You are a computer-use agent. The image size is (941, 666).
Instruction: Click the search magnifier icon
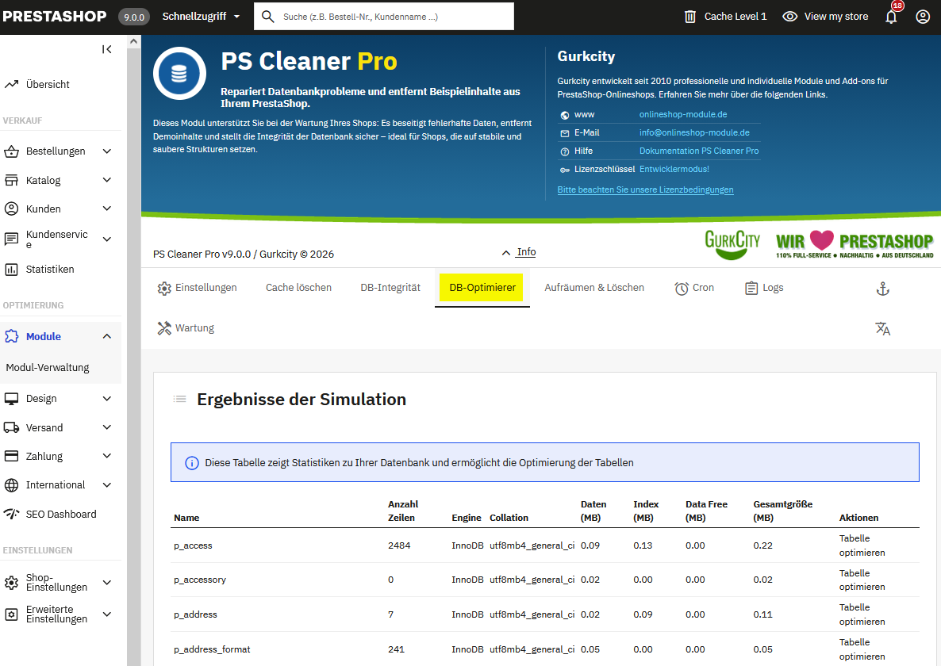tap(268, 16)
